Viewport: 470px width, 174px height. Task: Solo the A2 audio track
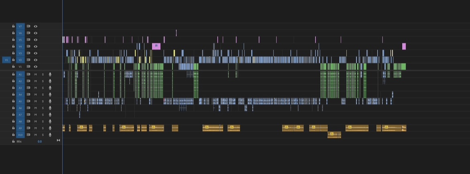point(43,81)
